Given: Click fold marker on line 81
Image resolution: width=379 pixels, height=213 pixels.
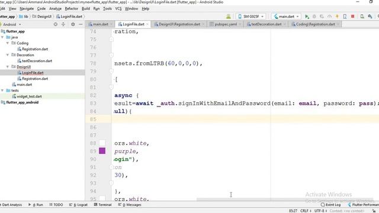Looking at the screenshot, I should coord(111,87).
